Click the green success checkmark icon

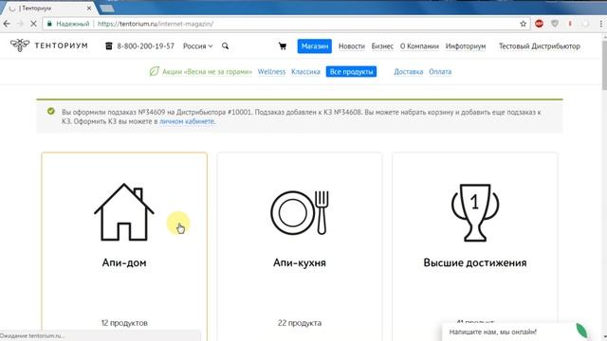(x=50, y=112)
